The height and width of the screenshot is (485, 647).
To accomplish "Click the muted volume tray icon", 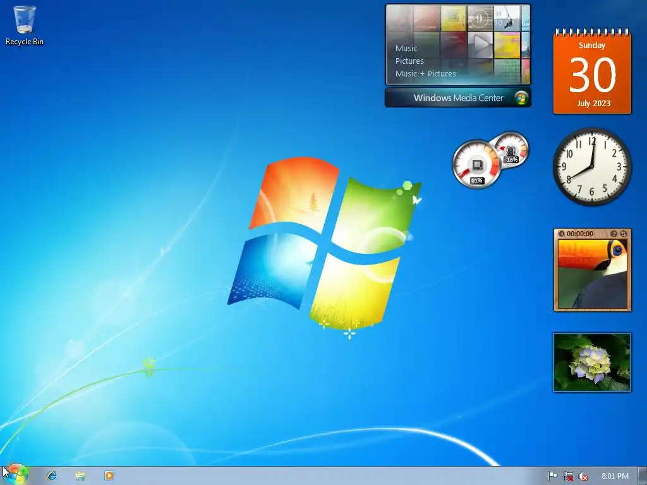I will coord(583,476).
